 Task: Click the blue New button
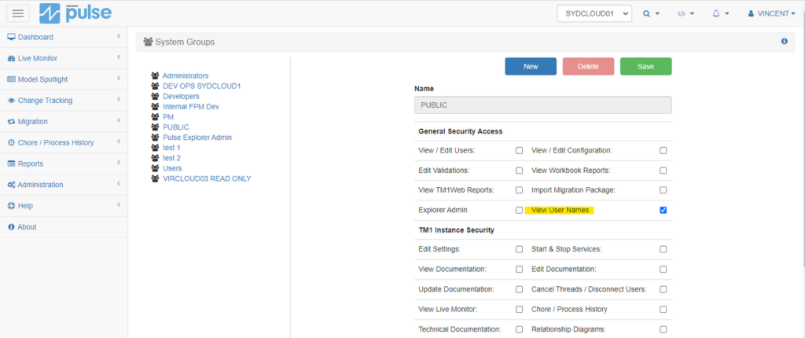[530, 67]
